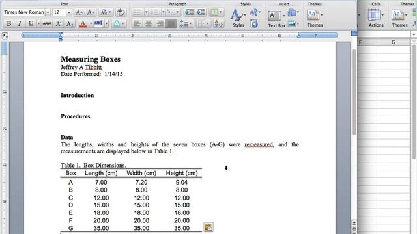This screenshot has height=234, width=417.
Task: Open the Manage Styles icon
Action: [x=254, y=24]
